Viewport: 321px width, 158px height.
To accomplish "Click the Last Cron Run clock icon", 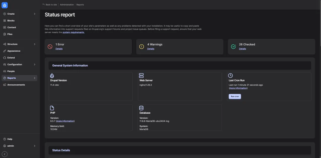I will pos(231,75).
